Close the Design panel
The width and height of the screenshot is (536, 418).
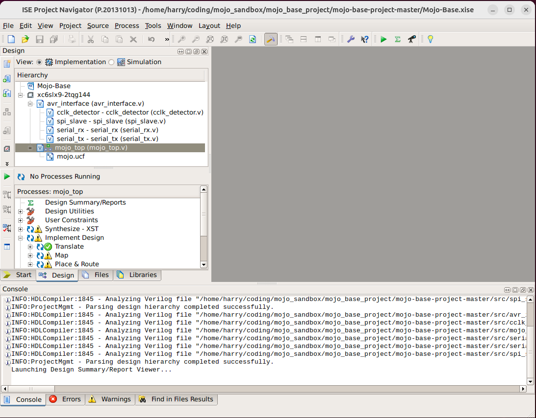(204, 51)
